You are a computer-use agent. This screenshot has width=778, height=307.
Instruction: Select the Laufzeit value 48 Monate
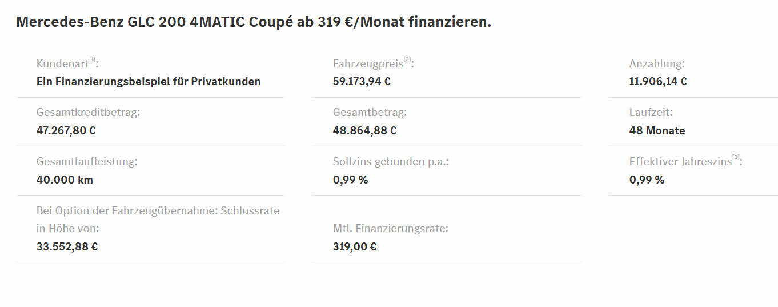[x=657, y=130]
